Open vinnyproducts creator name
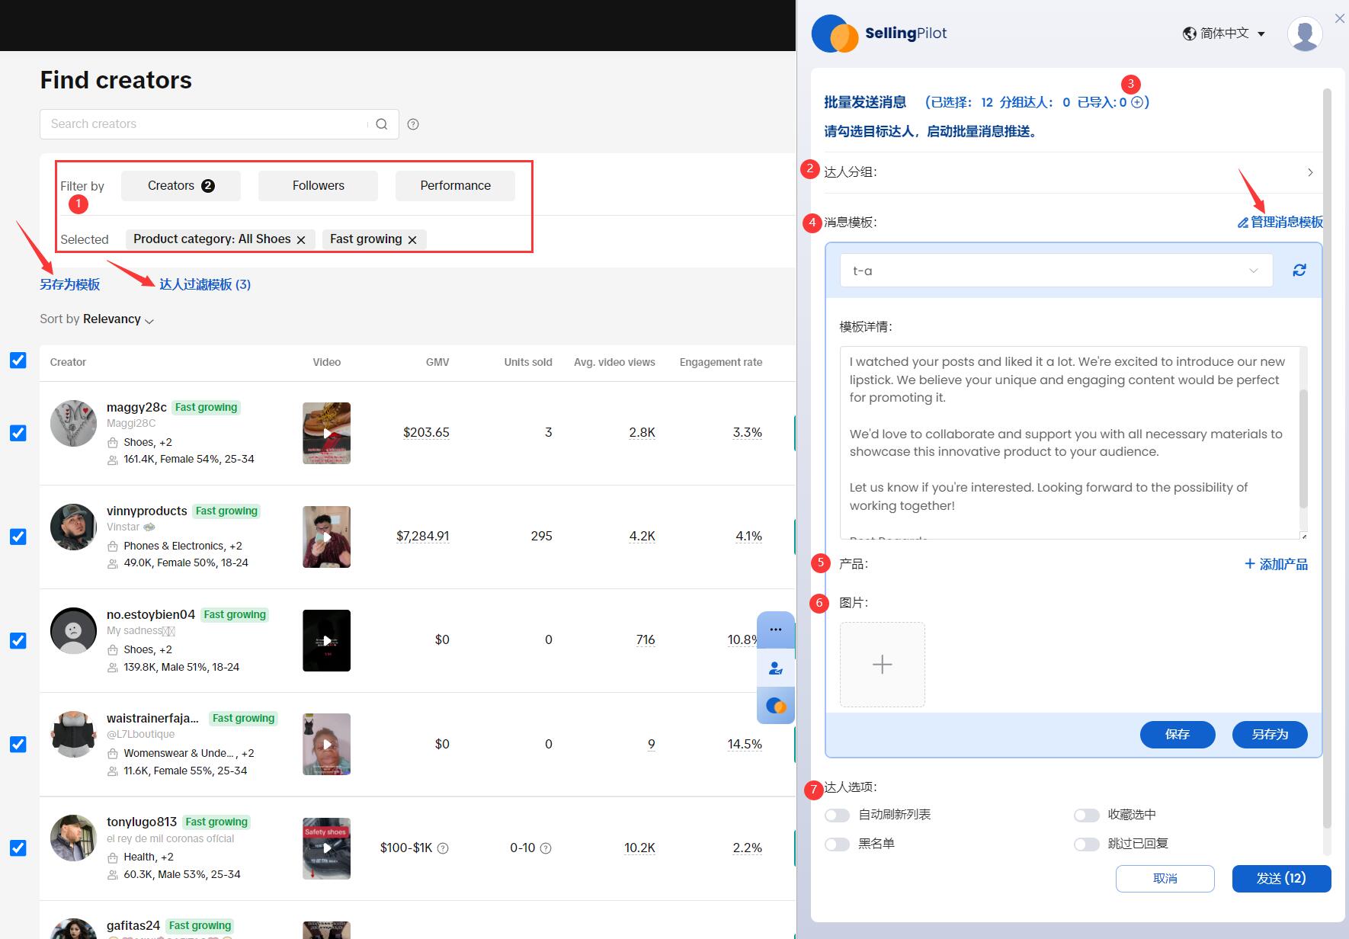The width and height of the screenshot is (1349, 939). (x=147, y=511)
